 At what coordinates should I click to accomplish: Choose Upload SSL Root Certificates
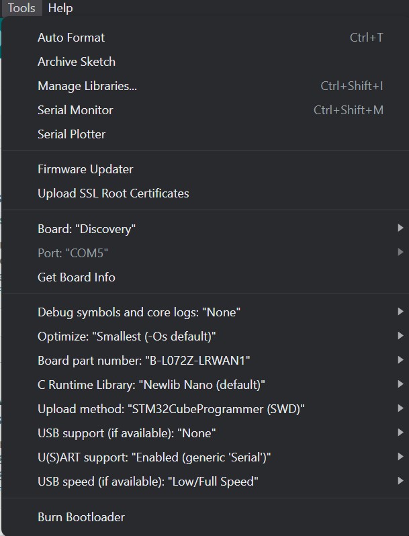(113, 193)
